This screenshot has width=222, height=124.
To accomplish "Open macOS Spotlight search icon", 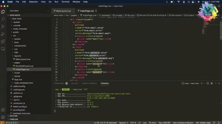I will coord(189,2).
